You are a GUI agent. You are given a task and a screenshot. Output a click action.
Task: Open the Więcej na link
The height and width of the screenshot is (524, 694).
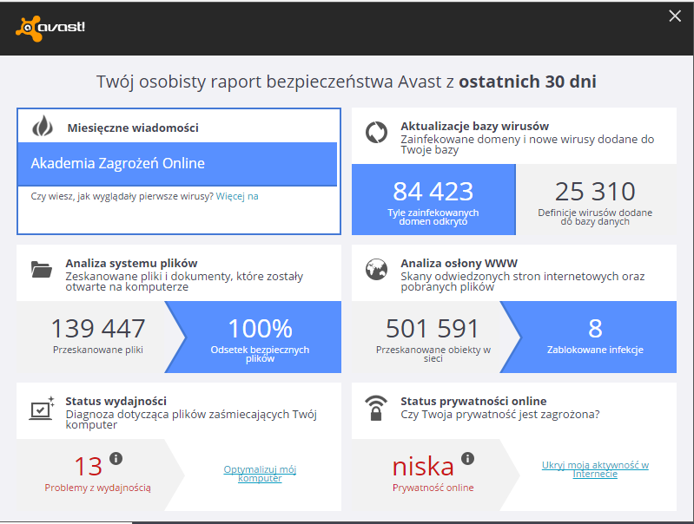(x=237, y=196)
